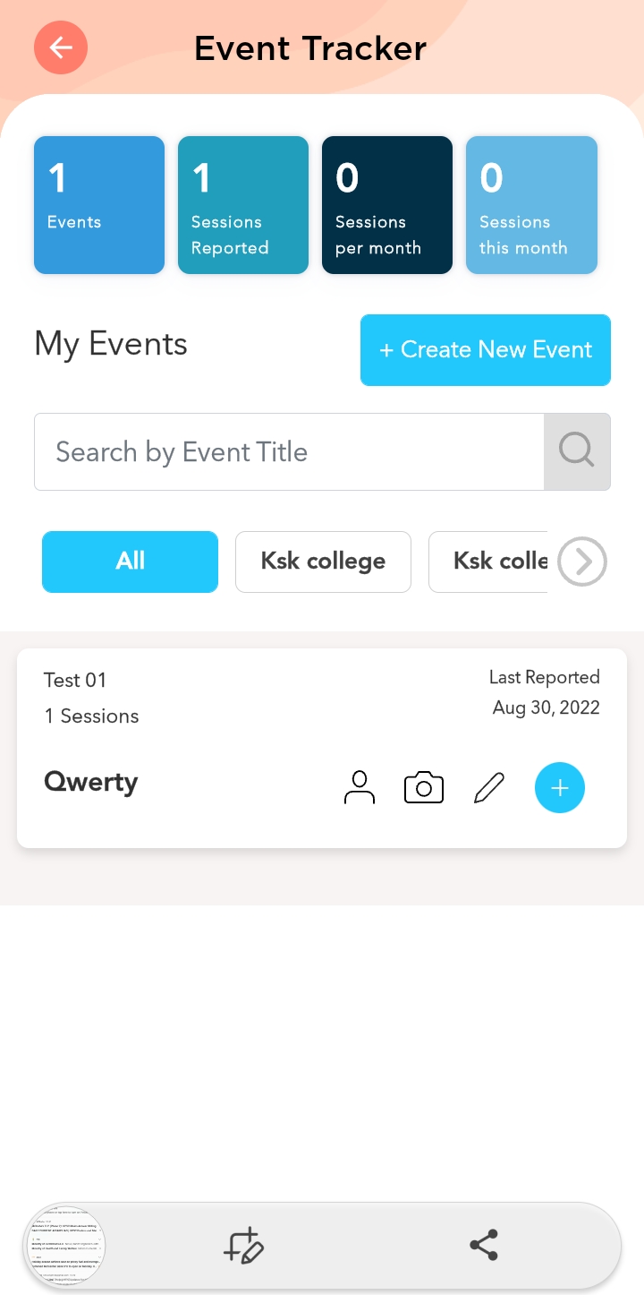The image size is (644, 1312).
Task: Add session using blue plus button
Action: [560, 788]
